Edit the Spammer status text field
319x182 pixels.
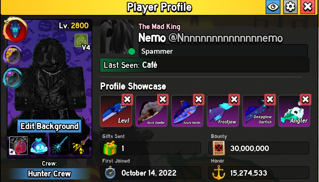click(223, 51)
